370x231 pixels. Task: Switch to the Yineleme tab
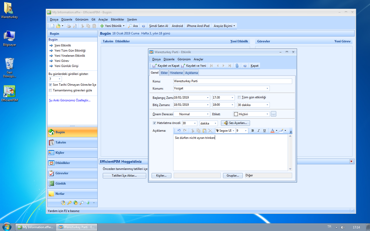(176, 73)
